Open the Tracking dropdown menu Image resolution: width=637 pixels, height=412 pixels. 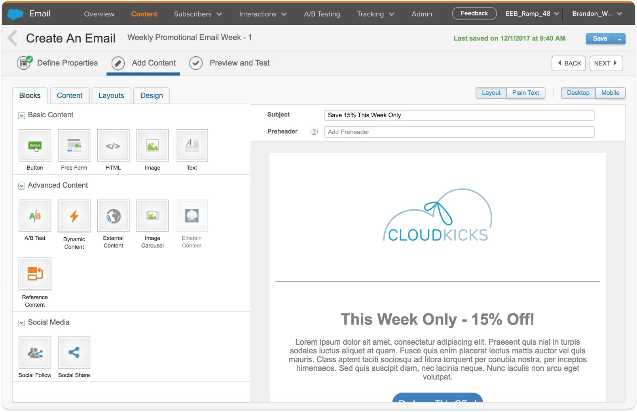(375, 14)
